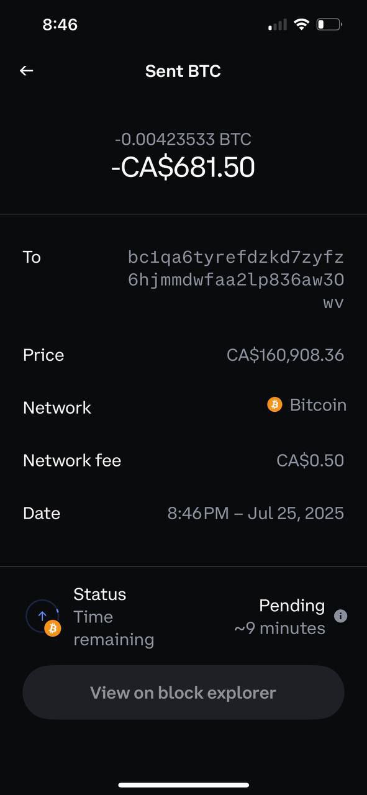
Task: Tap the cellular signal bars icon
Action: (x=278, y=25)
